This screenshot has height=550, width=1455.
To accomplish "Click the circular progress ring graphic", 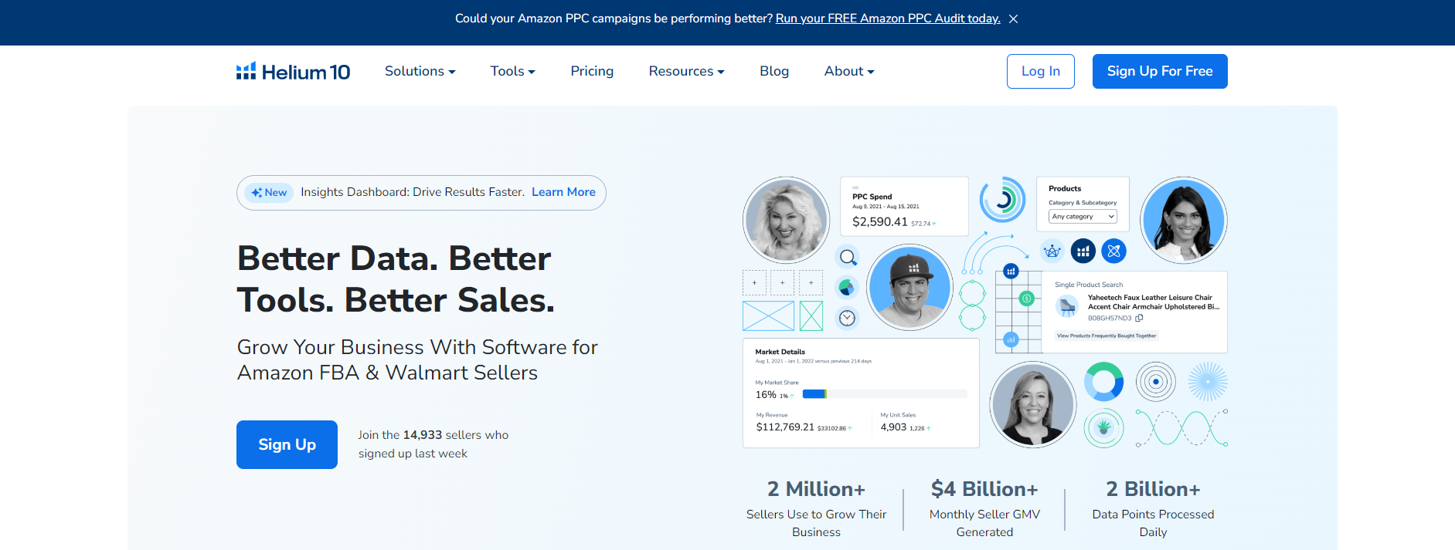I will click(x=1002, y=200).
